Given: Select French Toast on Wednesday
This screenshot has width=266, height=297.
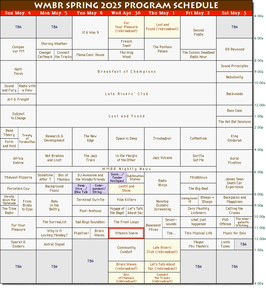Looking at the screenshot, I should click(126, 44).
